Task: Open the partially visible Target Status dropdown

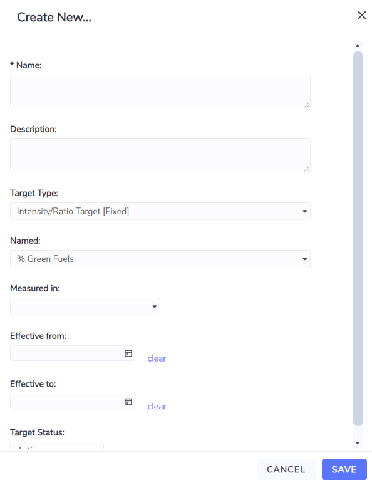Action: [x=57, y=446]
